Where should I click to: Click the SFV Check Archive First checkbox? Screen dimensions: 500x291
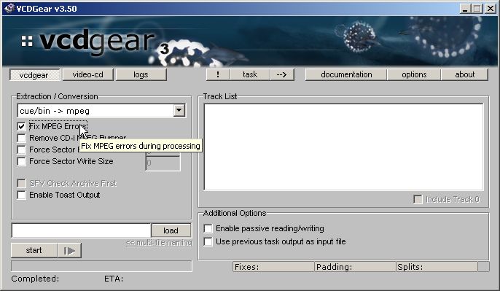21,184
